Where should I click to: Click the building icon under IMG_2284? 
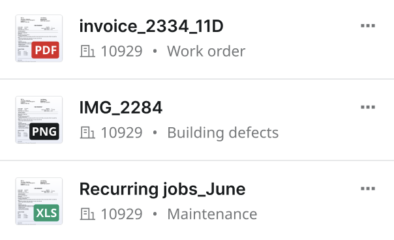pos(87,132)
